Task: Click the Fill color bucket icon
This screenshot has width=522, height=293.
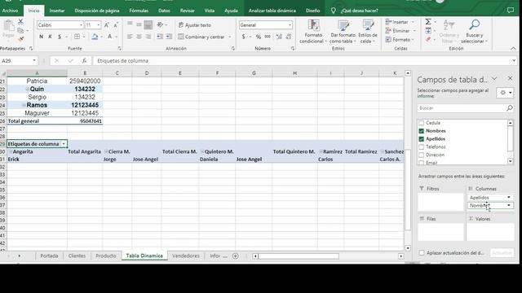Action: pos(95,37)
